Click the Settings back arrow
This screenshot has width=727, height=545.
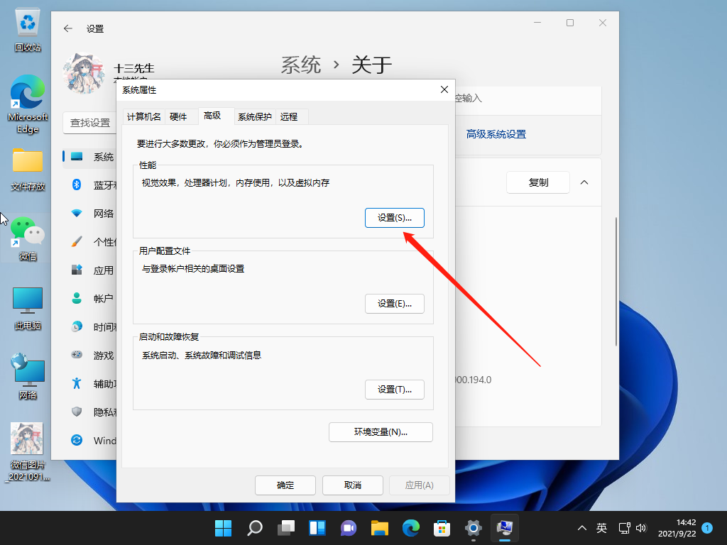coord(68,28)
